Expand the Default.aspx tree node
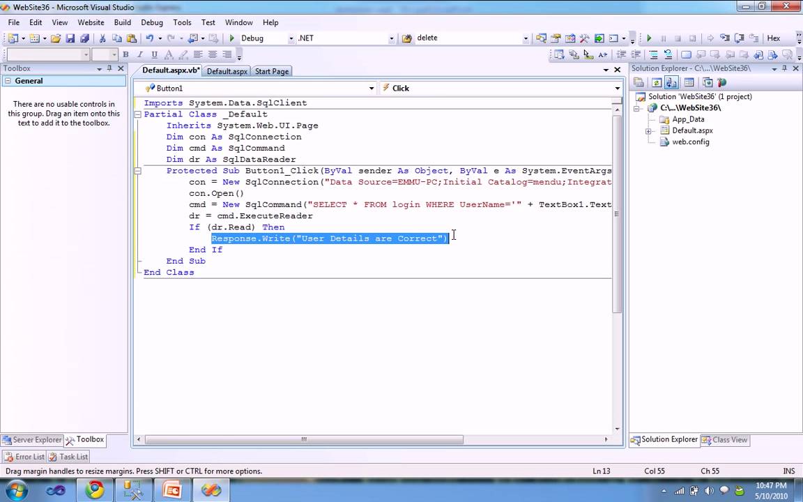The width and height of the screenshot is (803, 502). pos(648,131)
